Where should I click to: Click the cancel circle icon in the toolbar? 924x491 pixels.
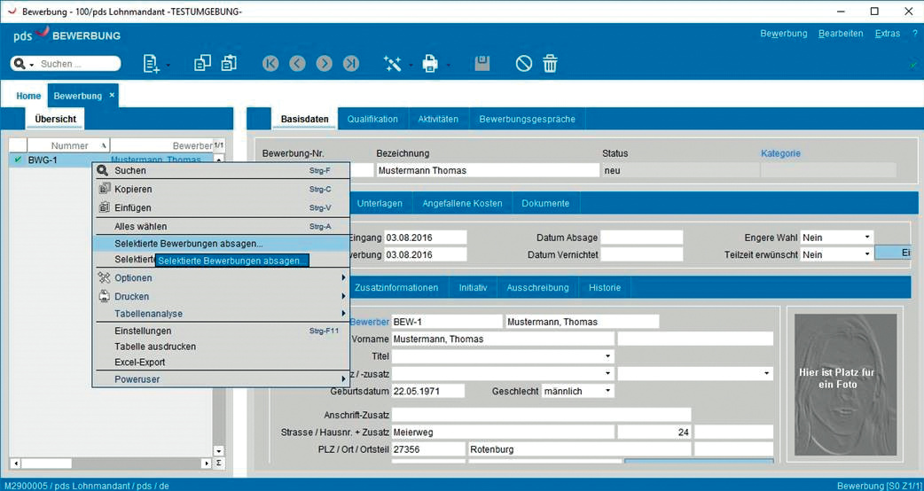pyautogui.click(x=524, y=64)
